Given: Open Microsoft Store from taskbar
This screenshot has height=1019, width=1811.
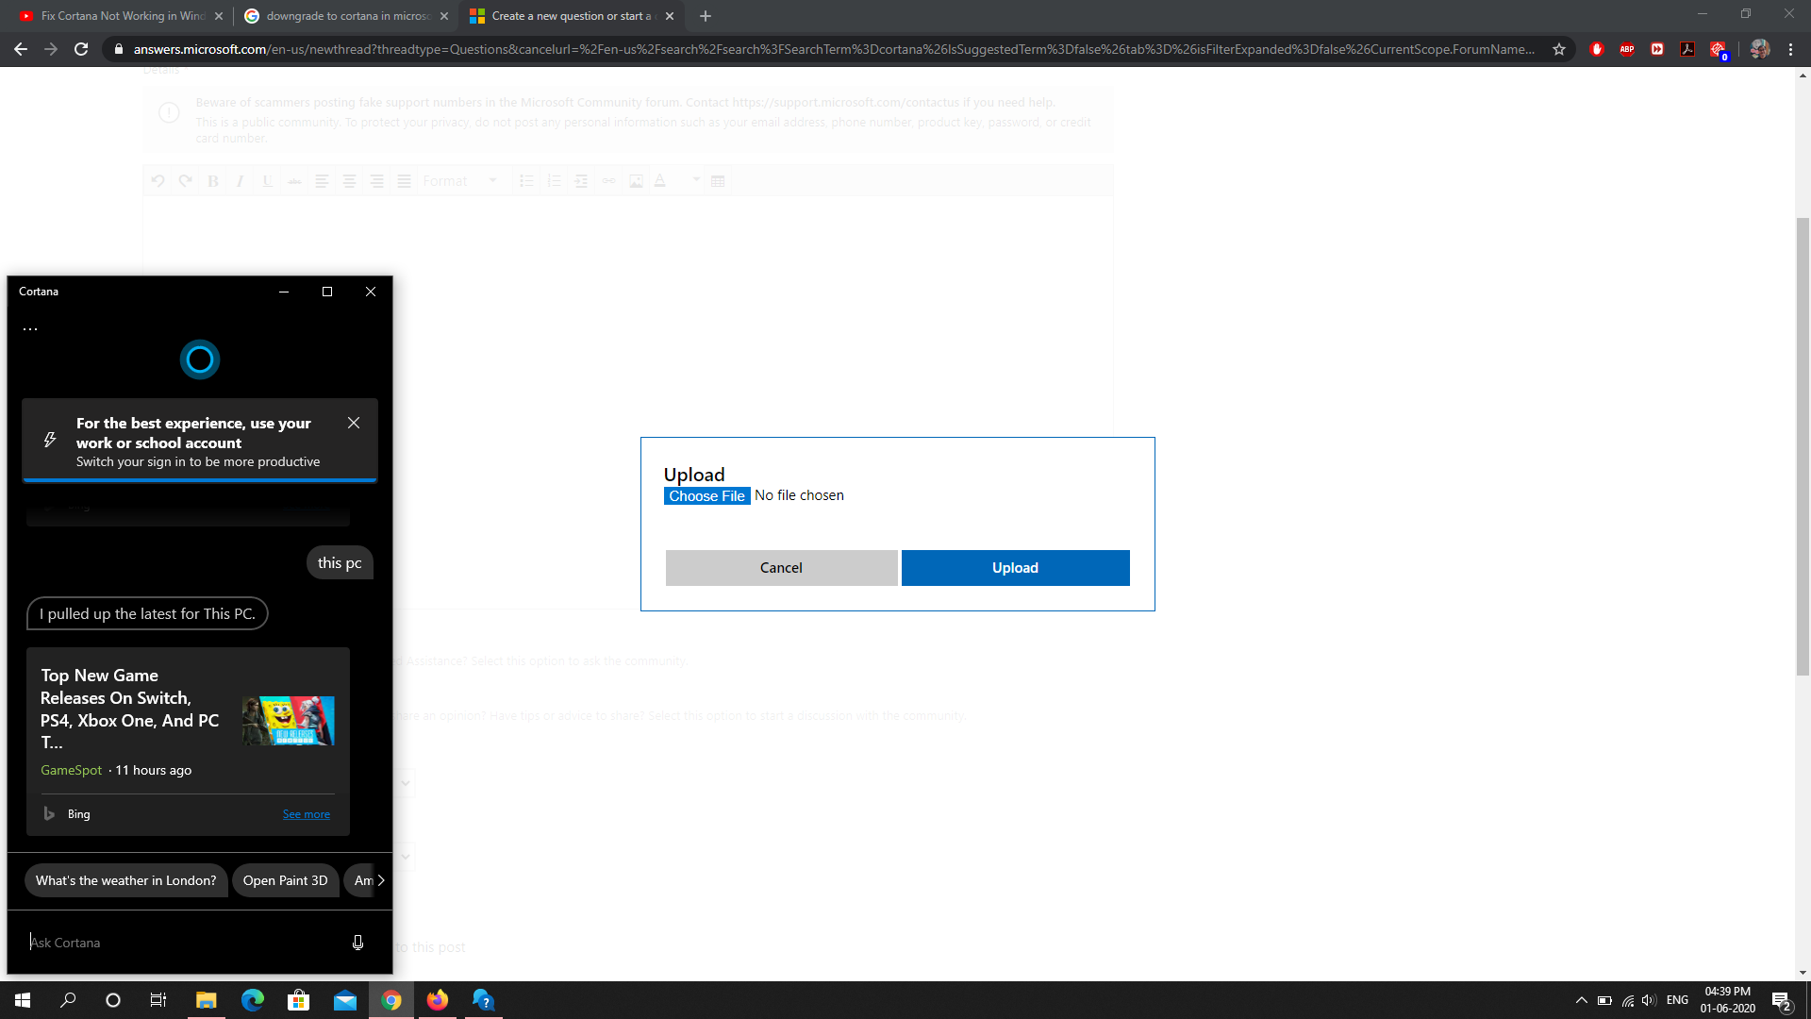Looking at the screenshot, I should [x=298, y=1000].
